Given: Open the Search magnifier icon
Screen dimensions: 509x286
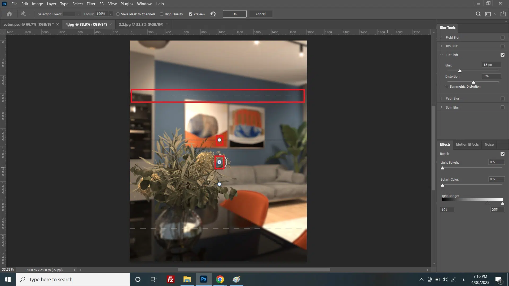Looking at the screenshot, I should pyautogui.click(x=478, y=14).
